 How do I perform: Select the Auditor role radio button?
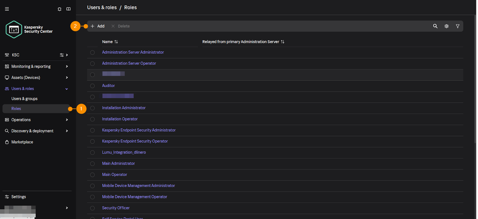coord(92,86)
